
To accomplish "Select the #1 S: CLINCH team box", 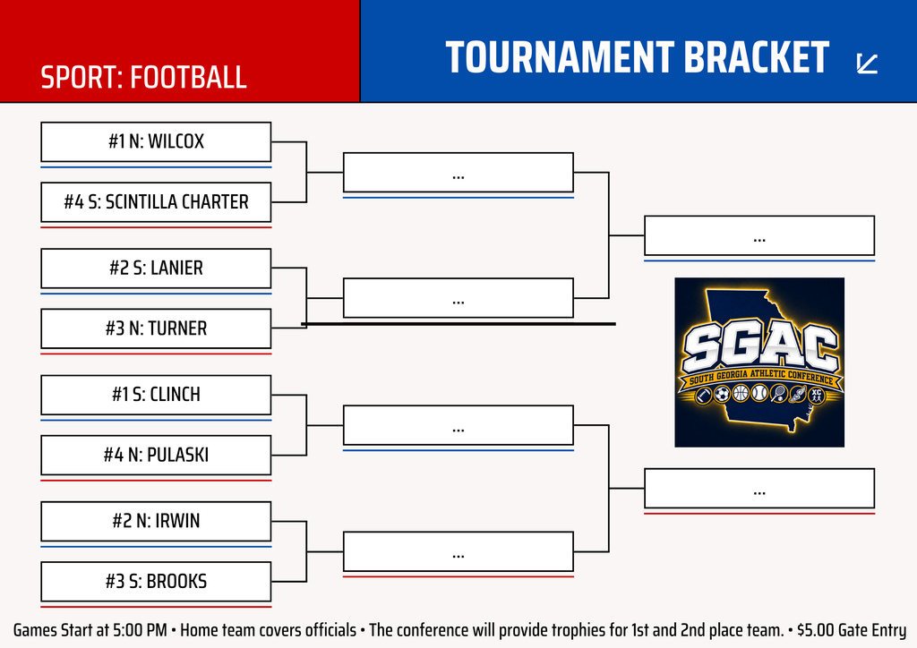I will [156, 395].
